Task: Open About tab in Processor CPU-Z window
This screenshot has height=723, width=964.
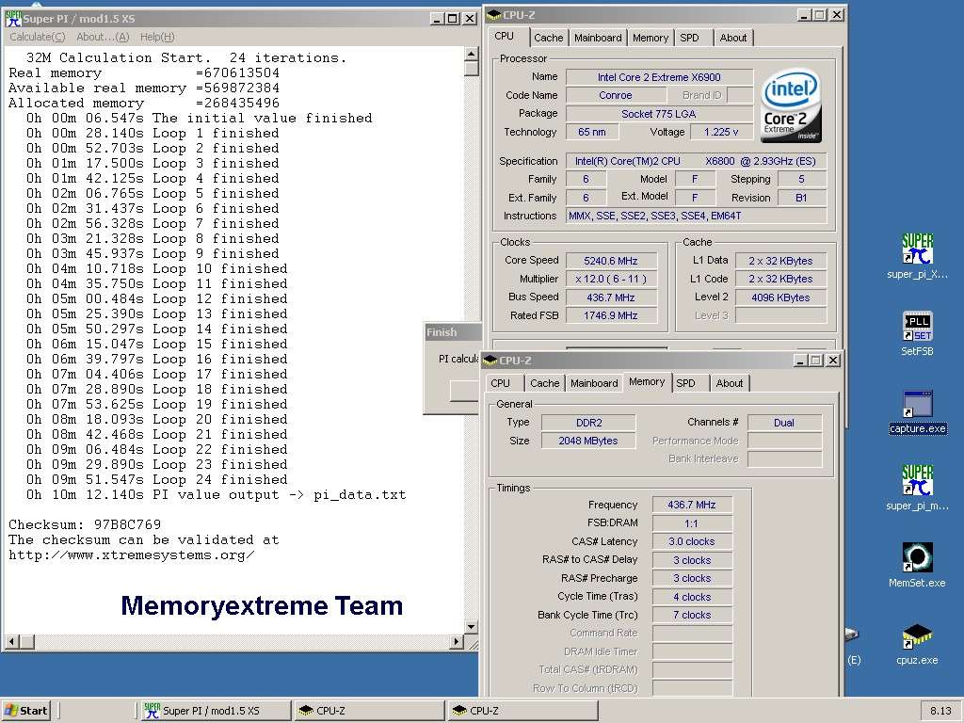Action: 732,38
